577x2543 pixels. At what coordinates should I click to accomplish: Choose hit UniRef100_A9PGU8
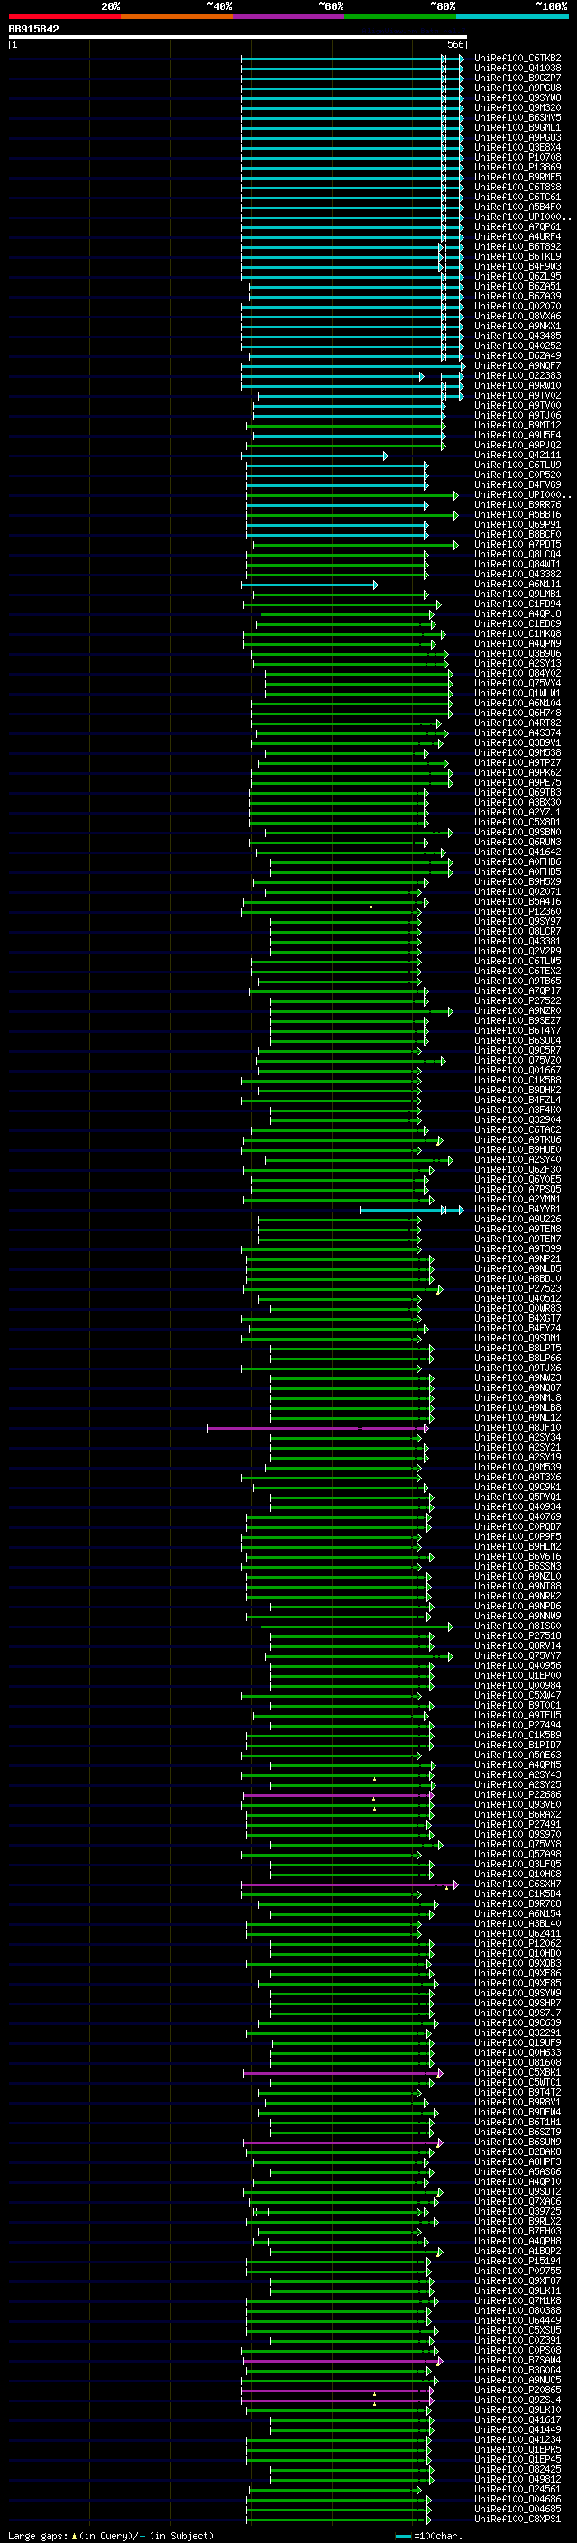coord(517,88)
